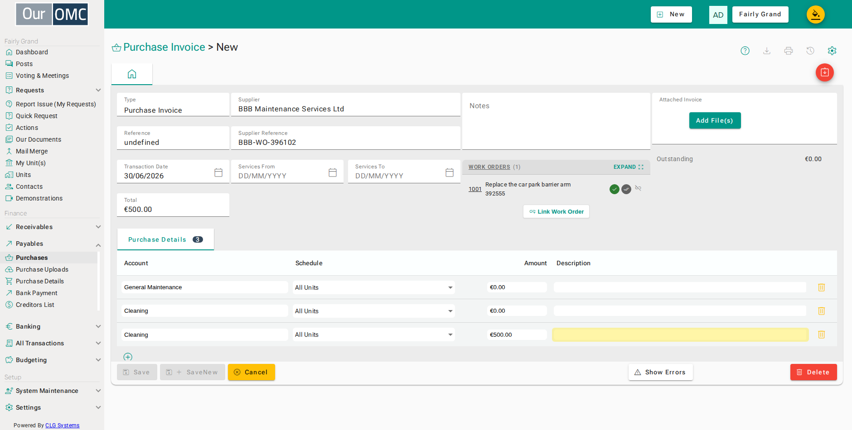Delete the General Maintenance row with the trash icon
The height and width of the screenshot is (430, 852).
(821, 287)
